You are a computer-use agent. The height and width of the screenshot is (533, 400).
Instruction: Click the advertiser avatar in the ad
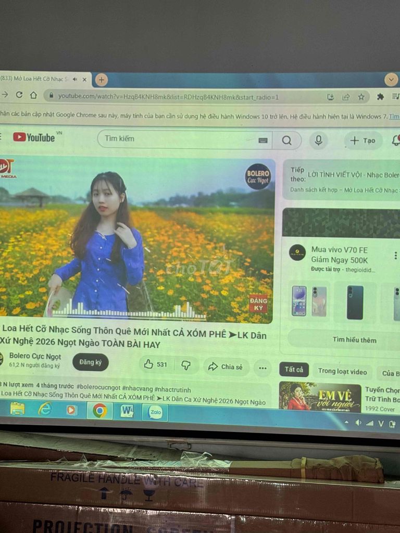pyautogui.click(x=297, y=252)
